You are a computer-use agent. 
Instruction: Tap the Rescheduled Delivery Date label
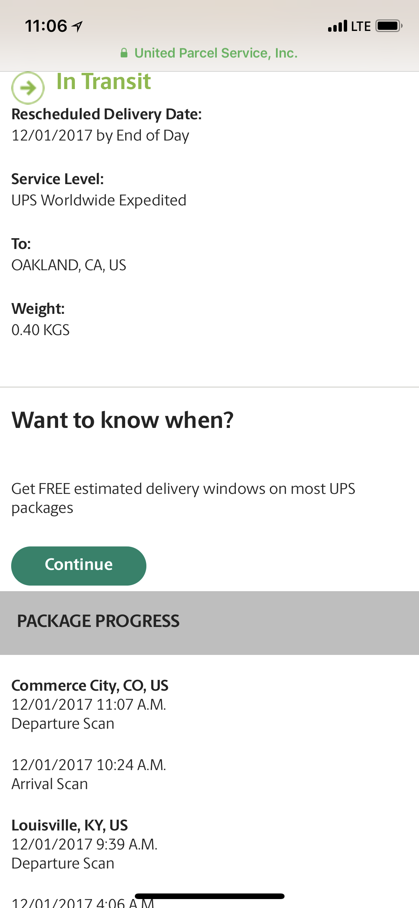point(107,114)
